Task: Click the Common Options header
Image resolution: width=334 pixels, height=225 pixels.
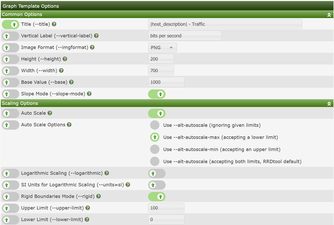Action: coord(22,15)
